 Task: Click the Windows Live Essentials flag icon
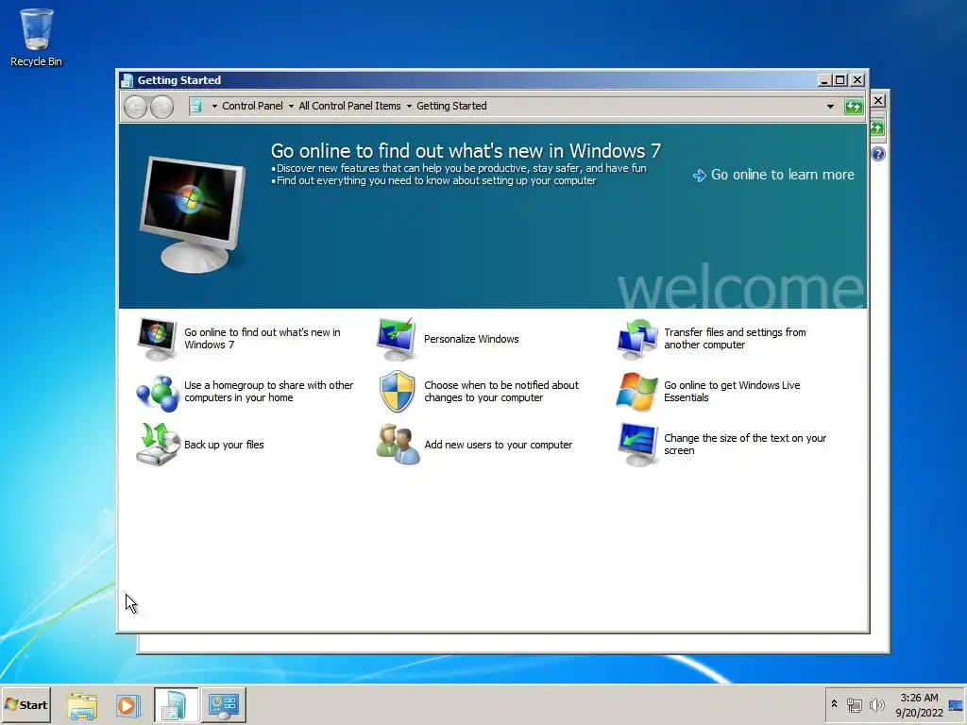(x=636, y=392)
